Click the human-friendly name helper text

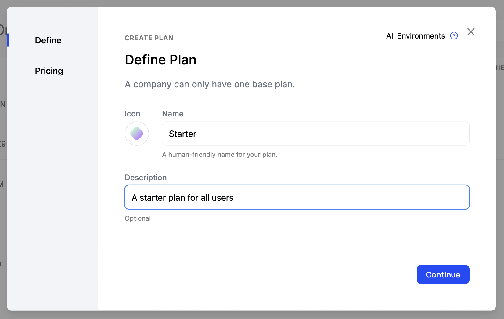(219, 154)
